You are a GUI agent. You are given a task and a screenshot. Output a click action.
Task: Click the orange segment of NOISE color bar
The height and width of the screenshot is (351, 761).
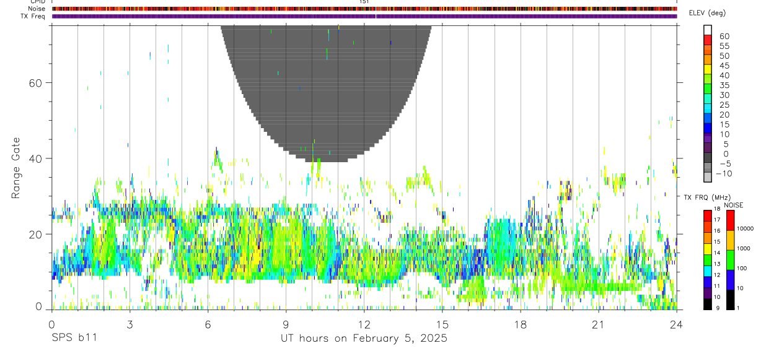coord(730,240)
